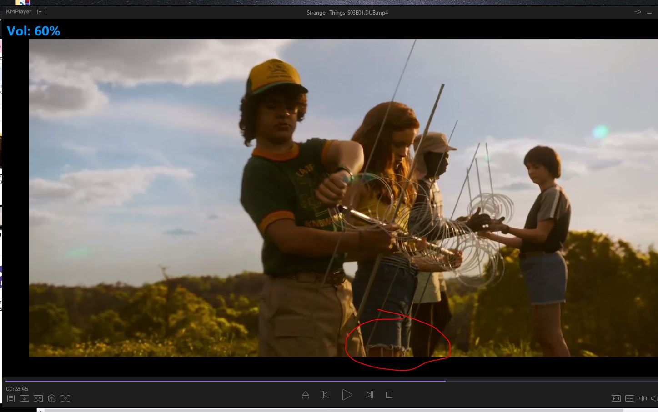Screen dimensions: 658x412
Task: Click the Stranger-Things-S03E01.DUB.mp4 title
Action: (x=347, y=13)
